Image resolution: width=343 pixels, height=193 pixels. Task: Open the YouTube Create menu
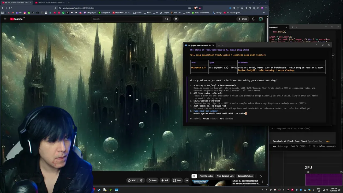click(x=243, y=19)
